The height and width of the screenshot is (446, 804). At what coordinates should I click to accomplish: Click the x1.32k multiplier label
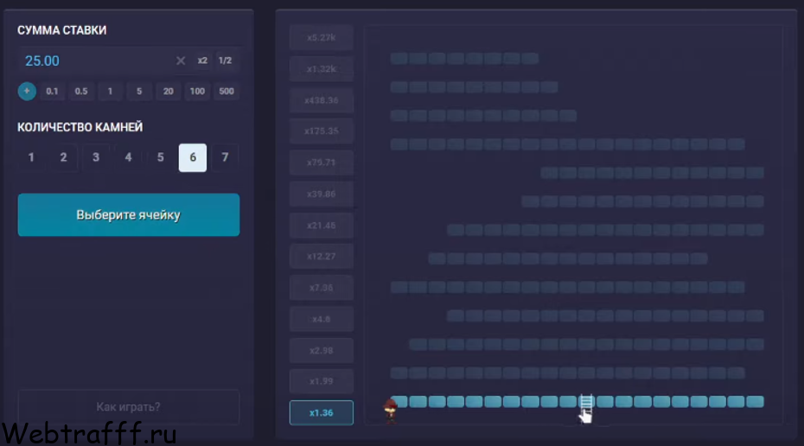(322, 68)
